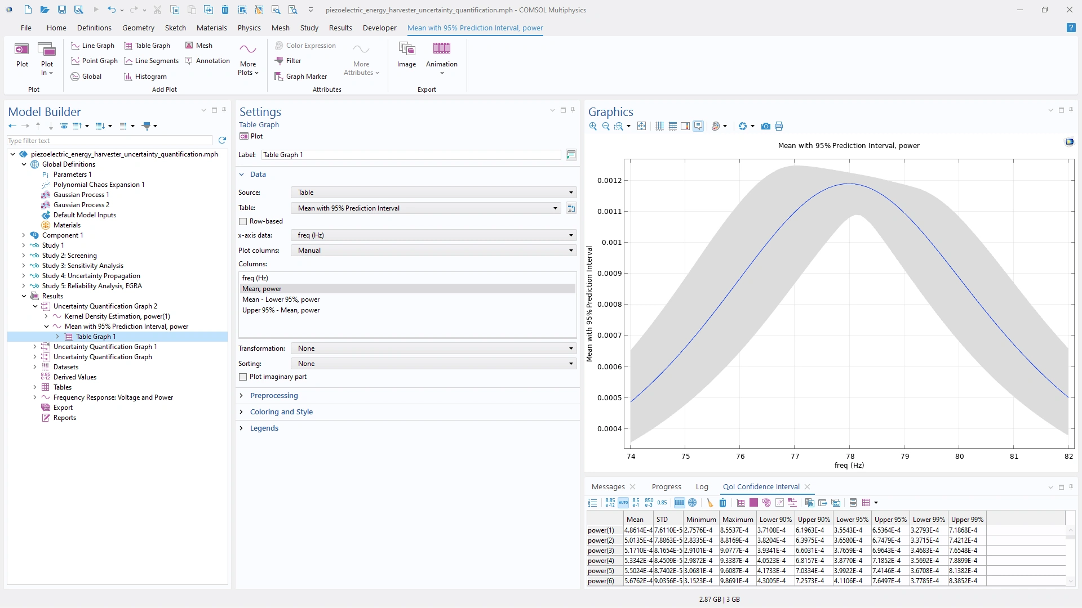Take a snapshot with the Graphics camera icon
The image size is (1082, 608).
[765, 126]
